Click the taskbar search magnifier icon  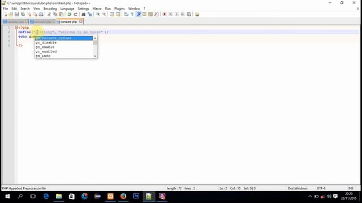[x=20, y=196]
